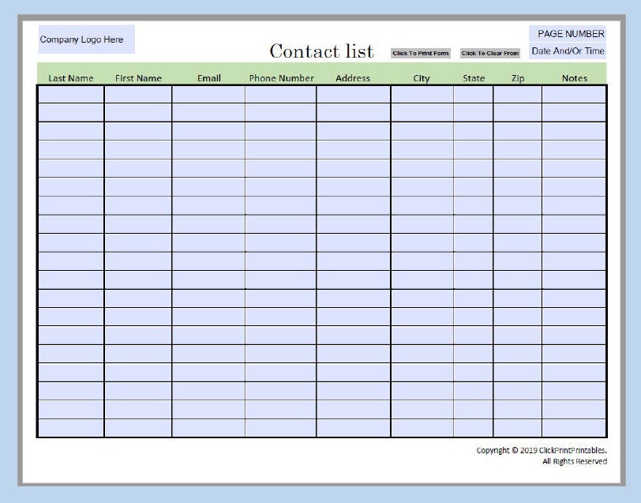Click the Email column header
This screenshot has width=641, height=503.
coord(209,78)
